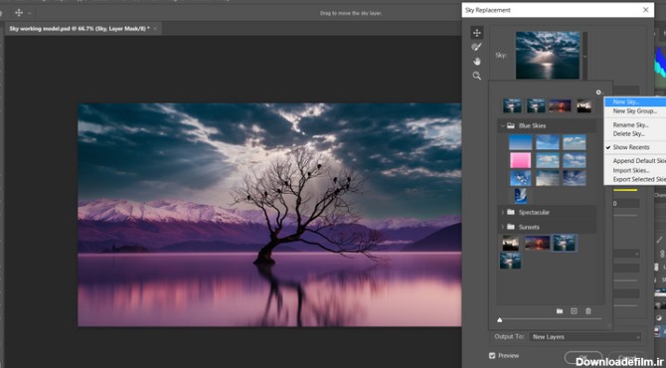
Task: Click the OK button
Action: pyautogui.click(x=583, y=358)
